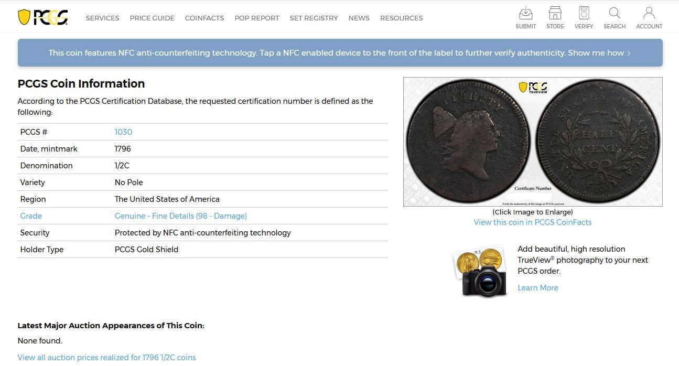This screenshot has width=679, height=366.
Task: Click the PCGS shield logo
Action: 43,17
